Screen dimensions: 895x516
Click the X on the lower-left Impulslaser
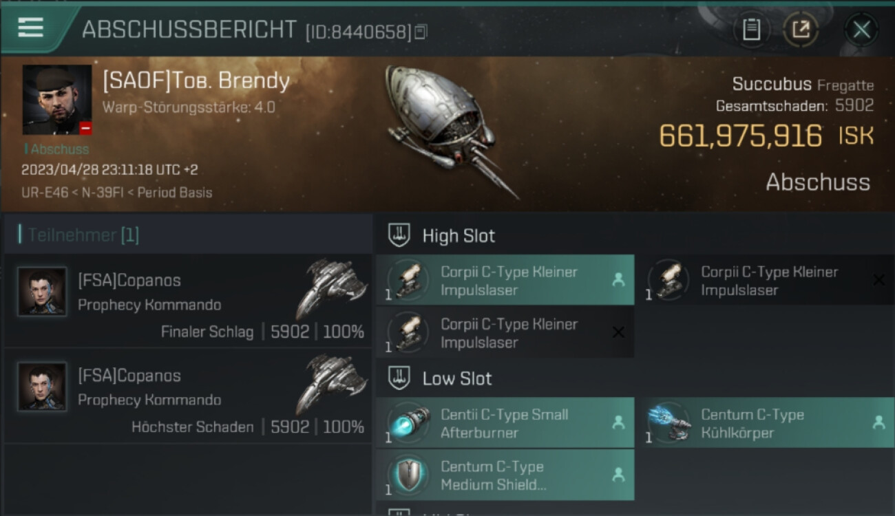pos(618,332)
